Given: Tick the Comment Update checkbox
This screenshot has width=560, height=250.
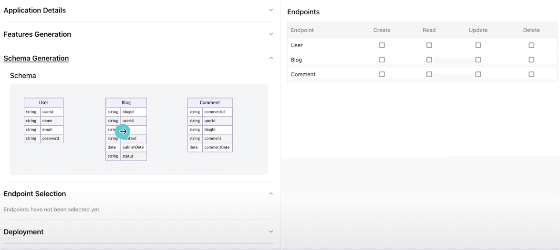Looking at the screenshot, I should click(x=478, y=74).
